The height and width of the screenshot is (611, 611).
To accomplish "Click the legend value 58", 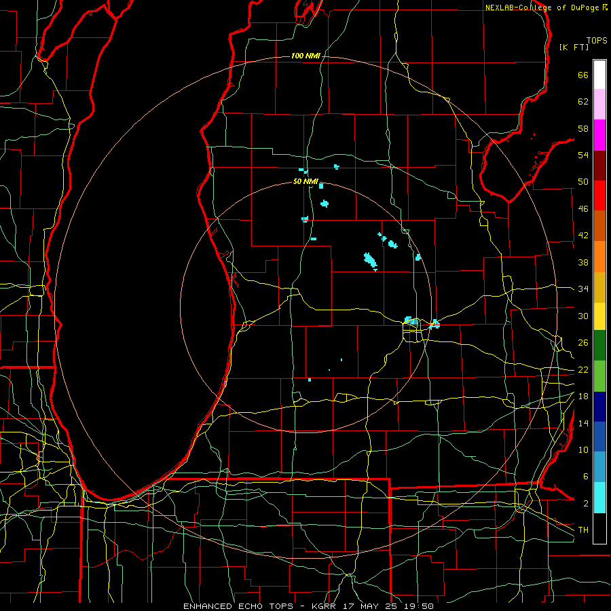I will [x=583, y=128].
